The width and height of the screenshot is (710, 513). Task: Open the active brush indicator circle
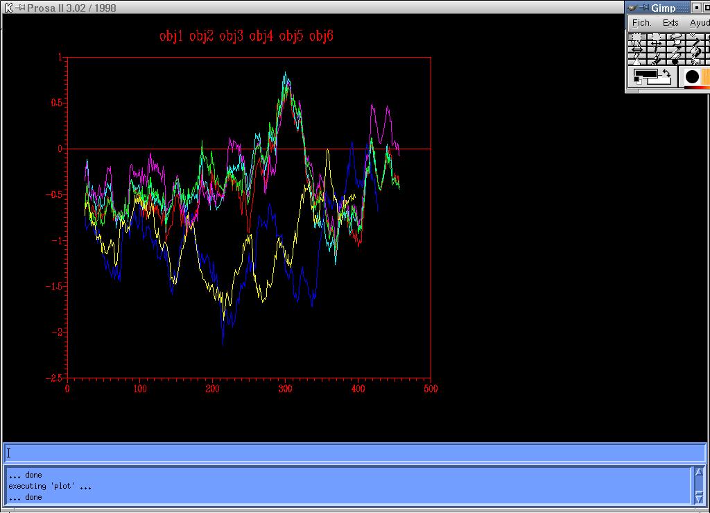coord(692,76)
